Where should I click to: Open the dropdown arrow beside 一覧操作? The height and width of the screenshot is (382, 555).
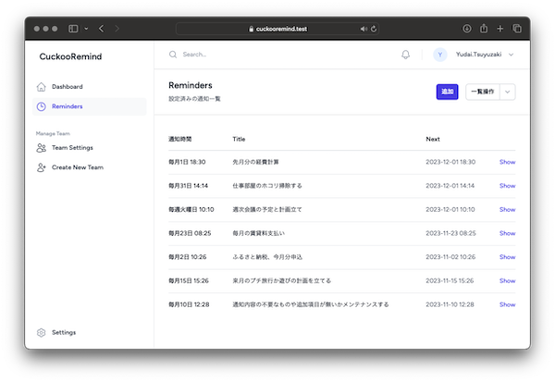[x=508, y=92]
